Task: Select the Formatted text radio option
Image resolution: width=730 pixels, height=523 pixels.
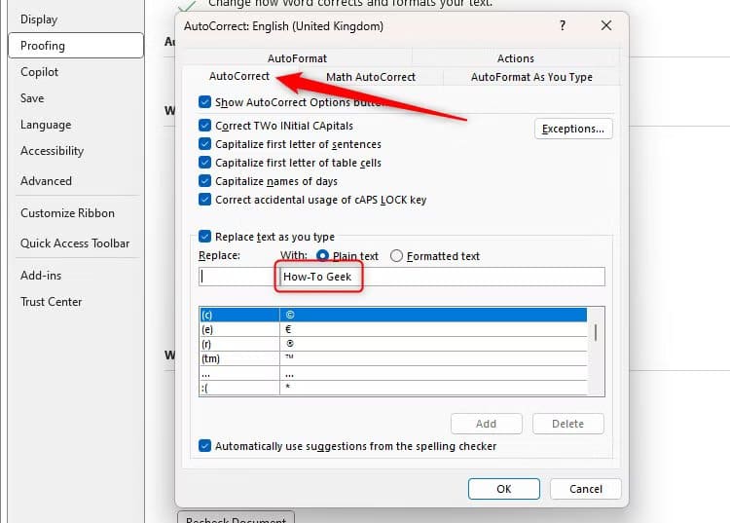Action: pyautogui.click(x=396, y=256)
